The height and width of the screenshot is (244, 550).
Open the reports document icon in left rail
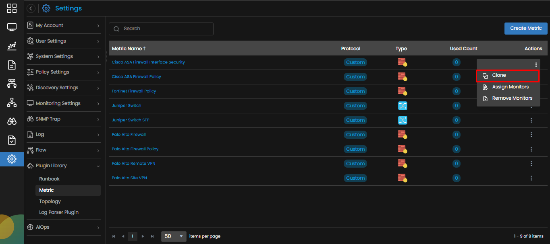pyautogui.click(x=12, y=65)
